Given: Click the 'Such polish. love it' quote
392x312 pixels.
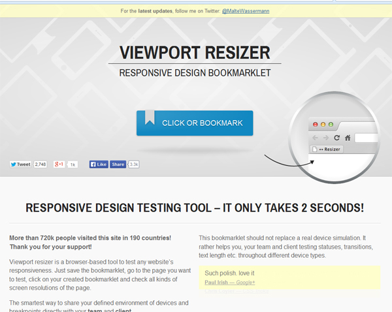Looking at the screenshot, I should [x=229, y=273].
